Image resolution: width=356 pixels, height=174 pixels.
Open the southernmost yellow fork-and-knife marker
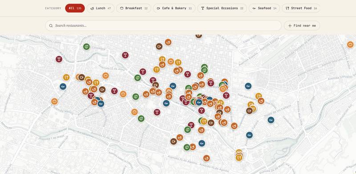[x=239, y=158]
